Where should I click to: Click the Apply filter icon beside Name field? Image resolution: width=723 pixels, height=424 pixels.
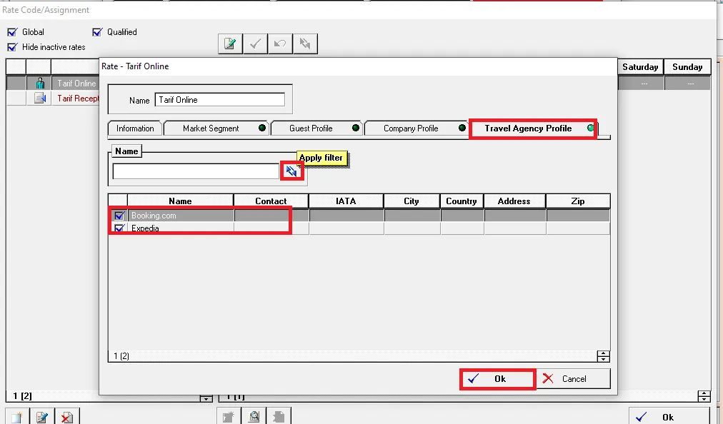(x=291, y=171)
